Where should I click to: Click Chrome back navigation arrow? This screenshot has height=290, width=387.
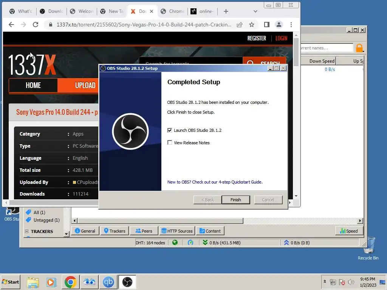tap(11, 25)
